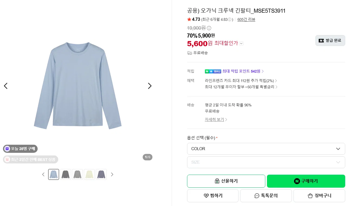Open the COLOR option dropdown
This screenshot has width=349, height=206.
tap(266, 149)
